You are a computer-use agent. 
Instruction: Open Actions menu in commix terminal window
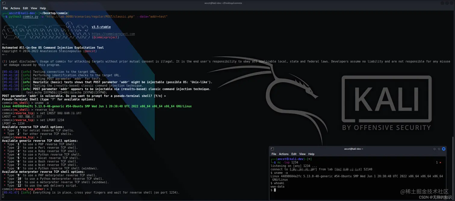(x=15, y=8)
